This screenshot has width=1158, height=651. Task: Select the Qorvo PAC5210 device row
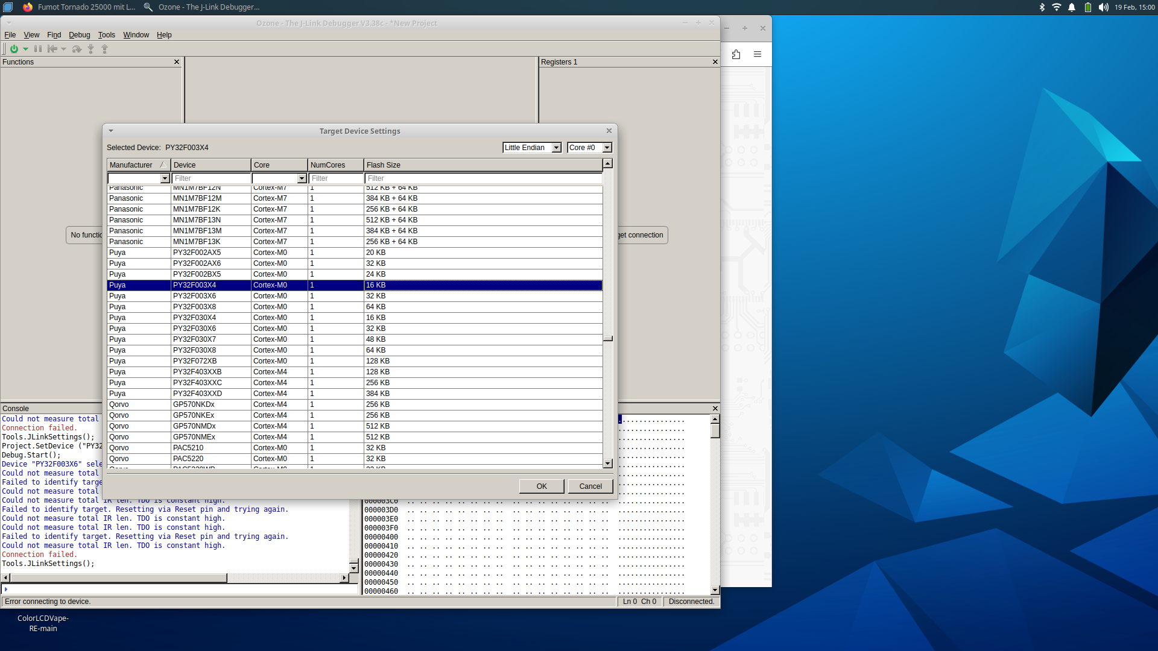355,448
